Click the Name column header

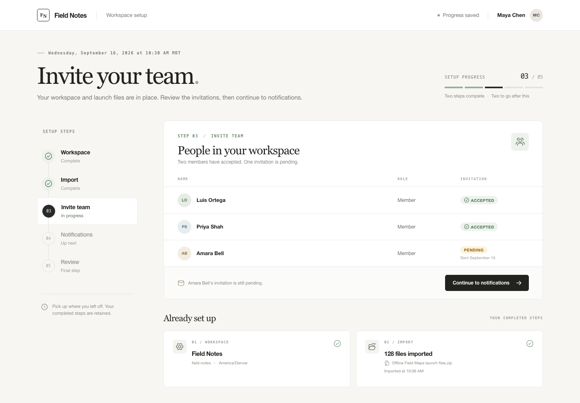183,179
